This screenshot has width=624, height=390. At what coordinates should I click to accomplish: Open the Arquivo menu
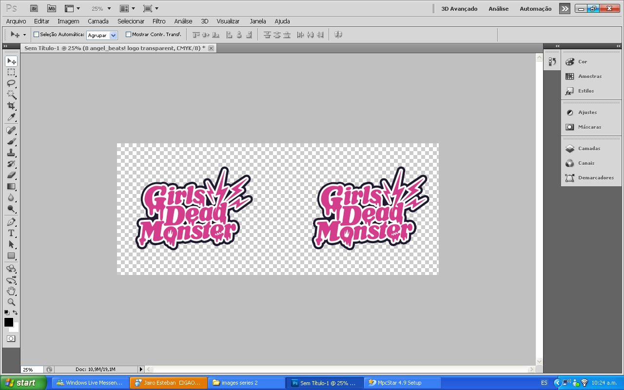(16, 21)
